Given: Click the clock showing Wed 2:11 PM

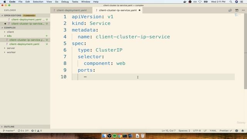Looking at the screenshot, I should (x=218, y=2).
